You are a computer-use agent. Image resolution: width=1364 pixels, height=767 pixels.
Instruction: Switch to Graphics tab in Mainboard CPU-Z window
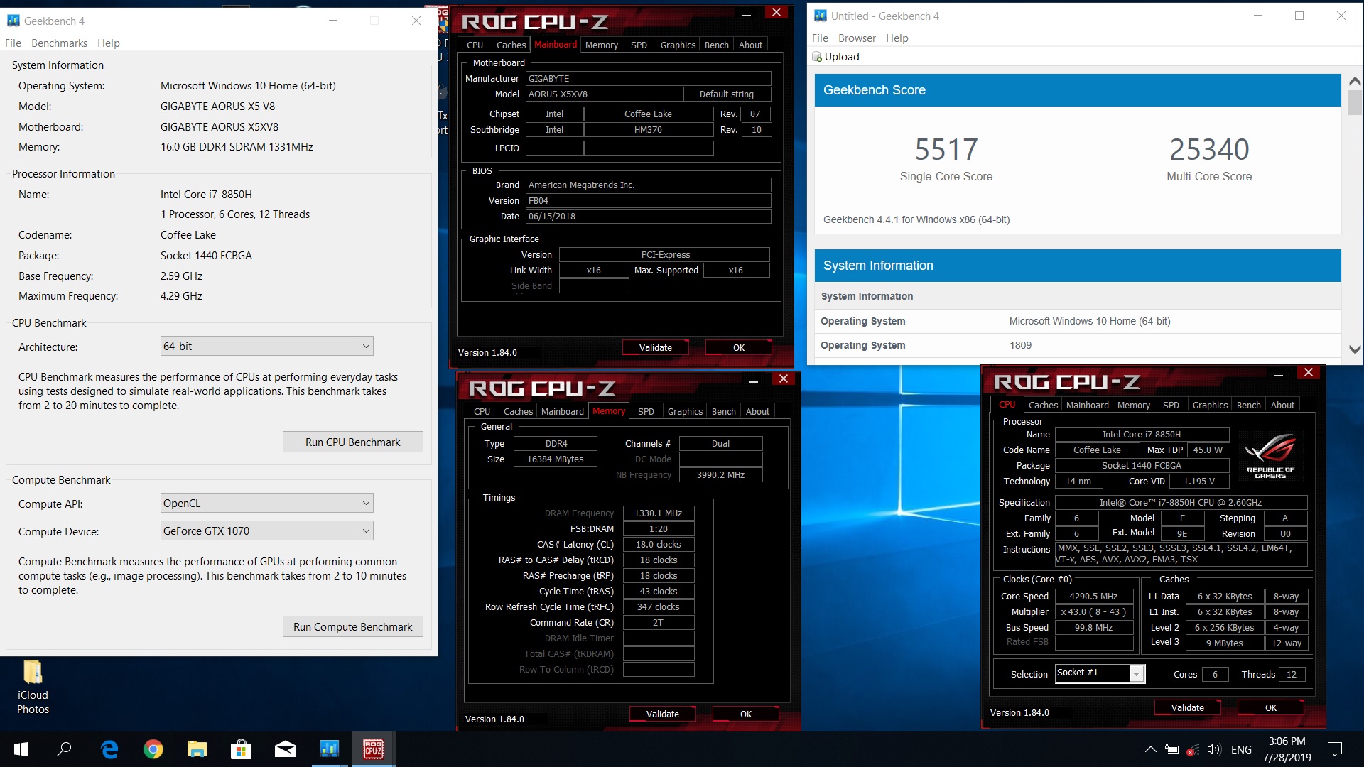click(678, 45)
